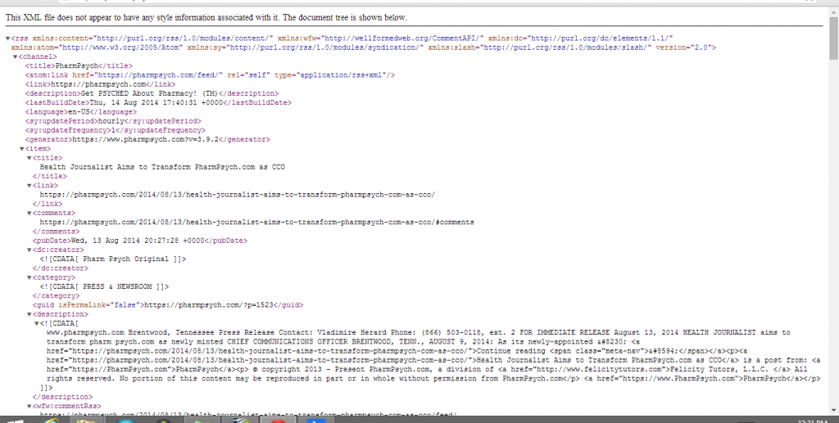Click the closing </link> tag of item
Screen dimensions: 839x423
[48, 204]
